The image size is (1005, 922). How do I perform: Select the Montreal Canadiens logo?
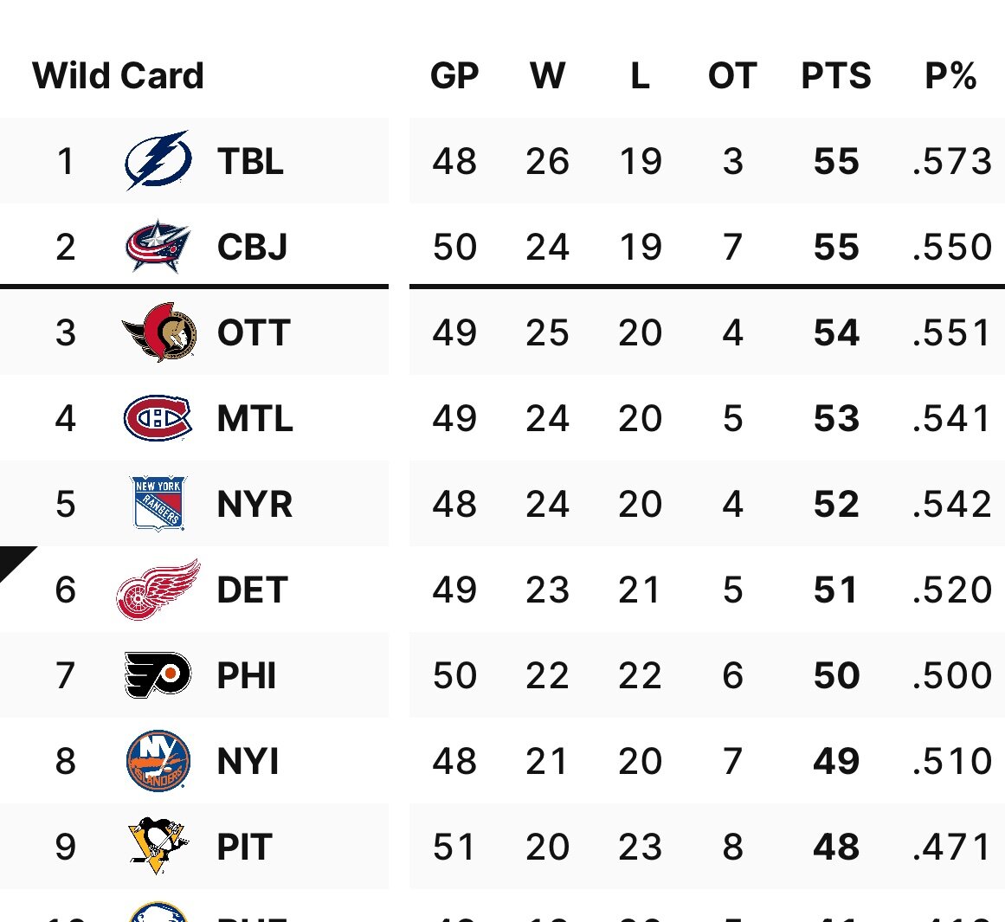coord(158,418)
